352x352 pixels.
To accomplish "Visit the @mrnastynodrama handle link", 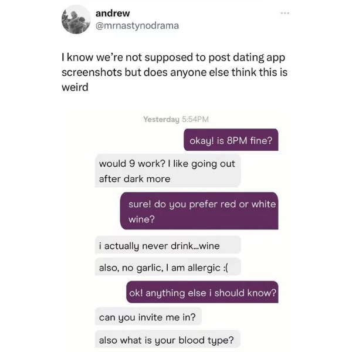I will 137,26.
